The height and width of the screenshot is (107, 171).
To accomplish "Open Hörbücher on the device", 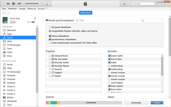I will (x=12, y=101).
